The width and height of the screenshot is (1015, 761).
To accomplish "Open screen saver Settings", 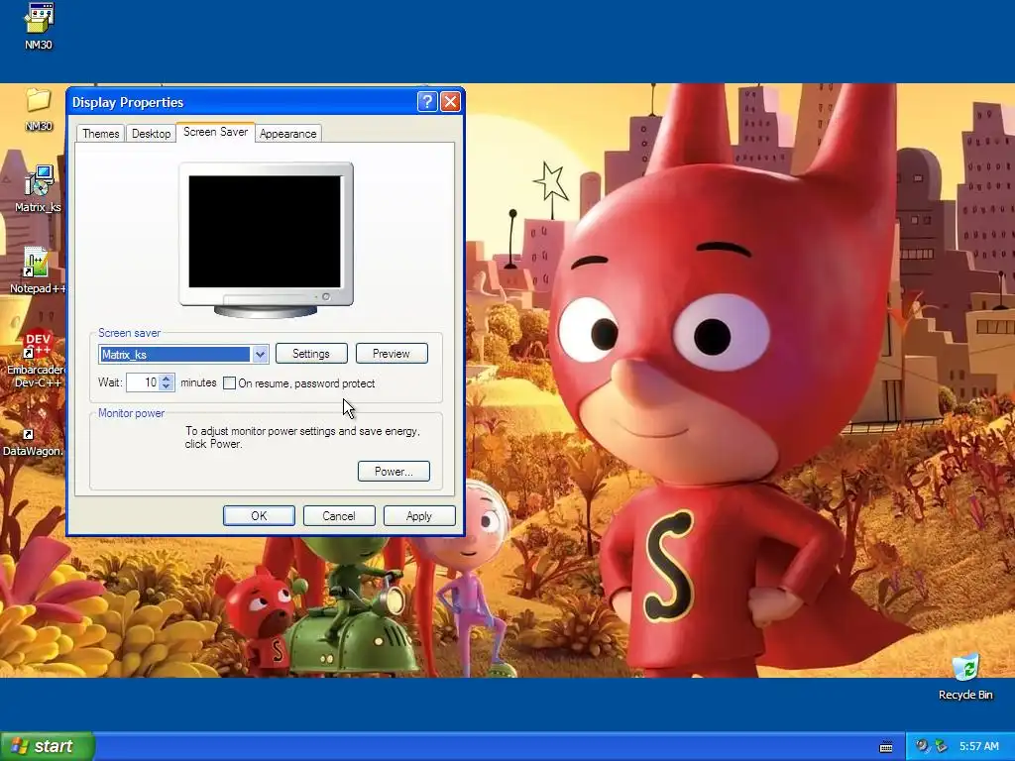I will 311,354.
